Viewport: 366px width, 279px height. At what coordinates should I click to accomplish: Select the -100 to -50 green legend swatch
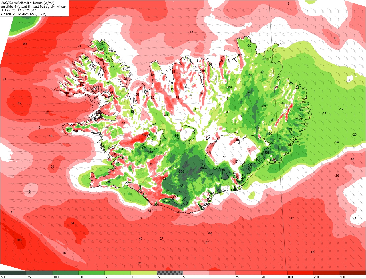(x=65, y=273)
